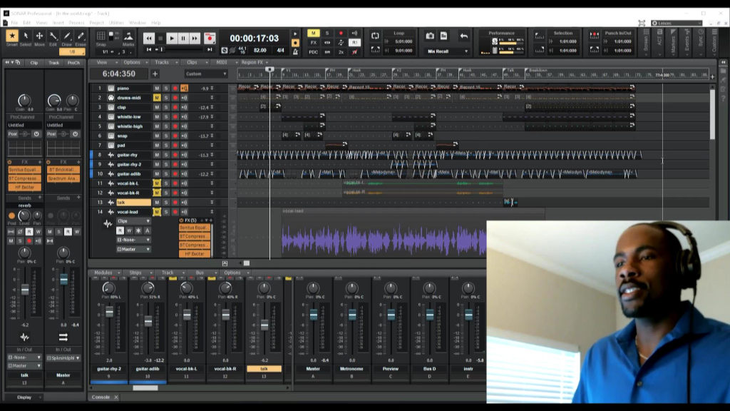730x411 pixels.
Task: Jump to the project end
Action: [210, 49]
